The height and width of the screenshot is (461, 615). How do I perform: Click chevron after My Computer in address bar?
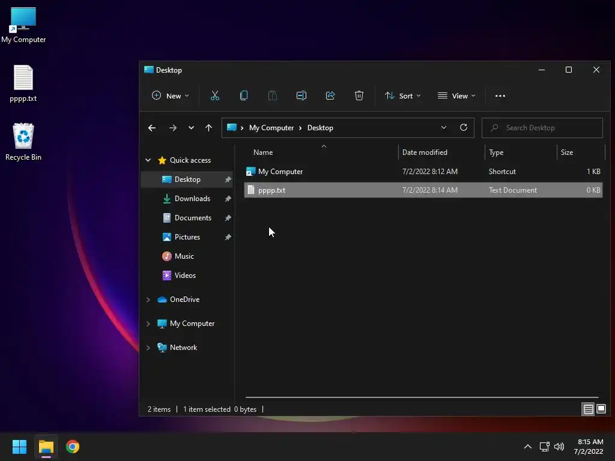(x=300, y=128)
